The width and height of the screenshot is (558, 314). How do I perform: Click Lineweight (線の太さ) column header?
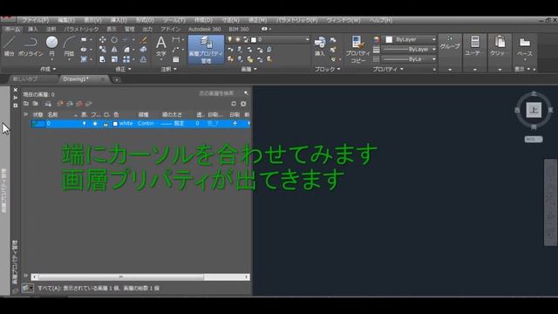point(173,114)
